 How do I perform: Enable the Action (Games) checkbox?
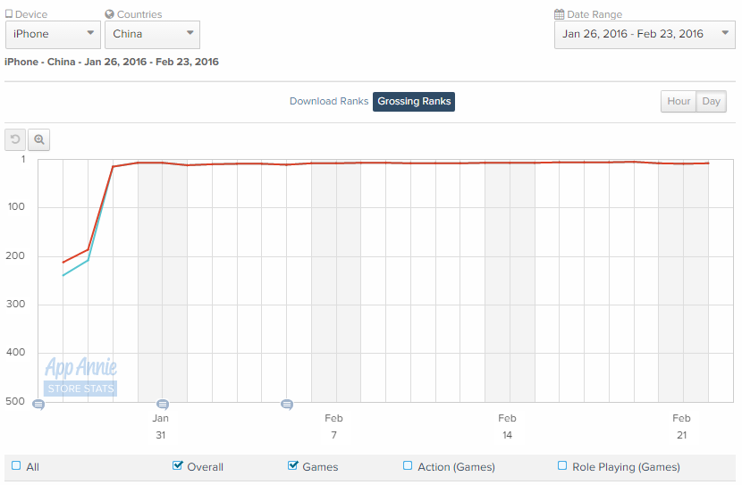click(408, 465)
